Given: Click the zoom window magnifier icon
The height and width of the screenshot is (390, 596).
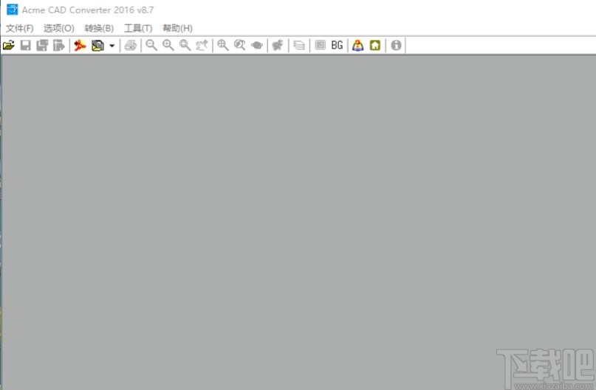Looking at the screenshot, I should [185, 46].
